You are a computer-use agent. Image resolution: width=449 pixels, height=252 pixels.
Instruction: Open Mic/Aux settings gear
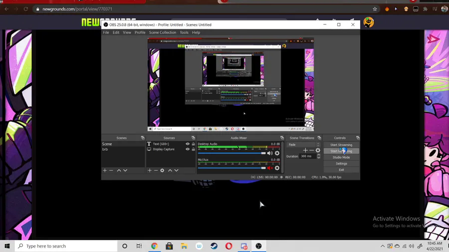277,168
